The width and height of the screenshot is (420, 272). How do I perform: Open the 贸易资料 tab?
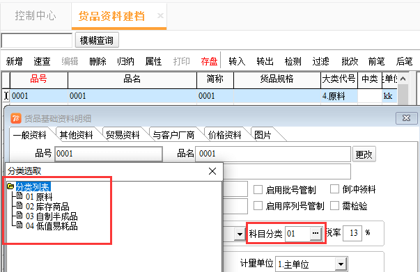123,135
